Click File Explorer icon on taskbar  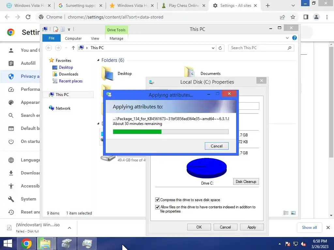click(45, 243)
